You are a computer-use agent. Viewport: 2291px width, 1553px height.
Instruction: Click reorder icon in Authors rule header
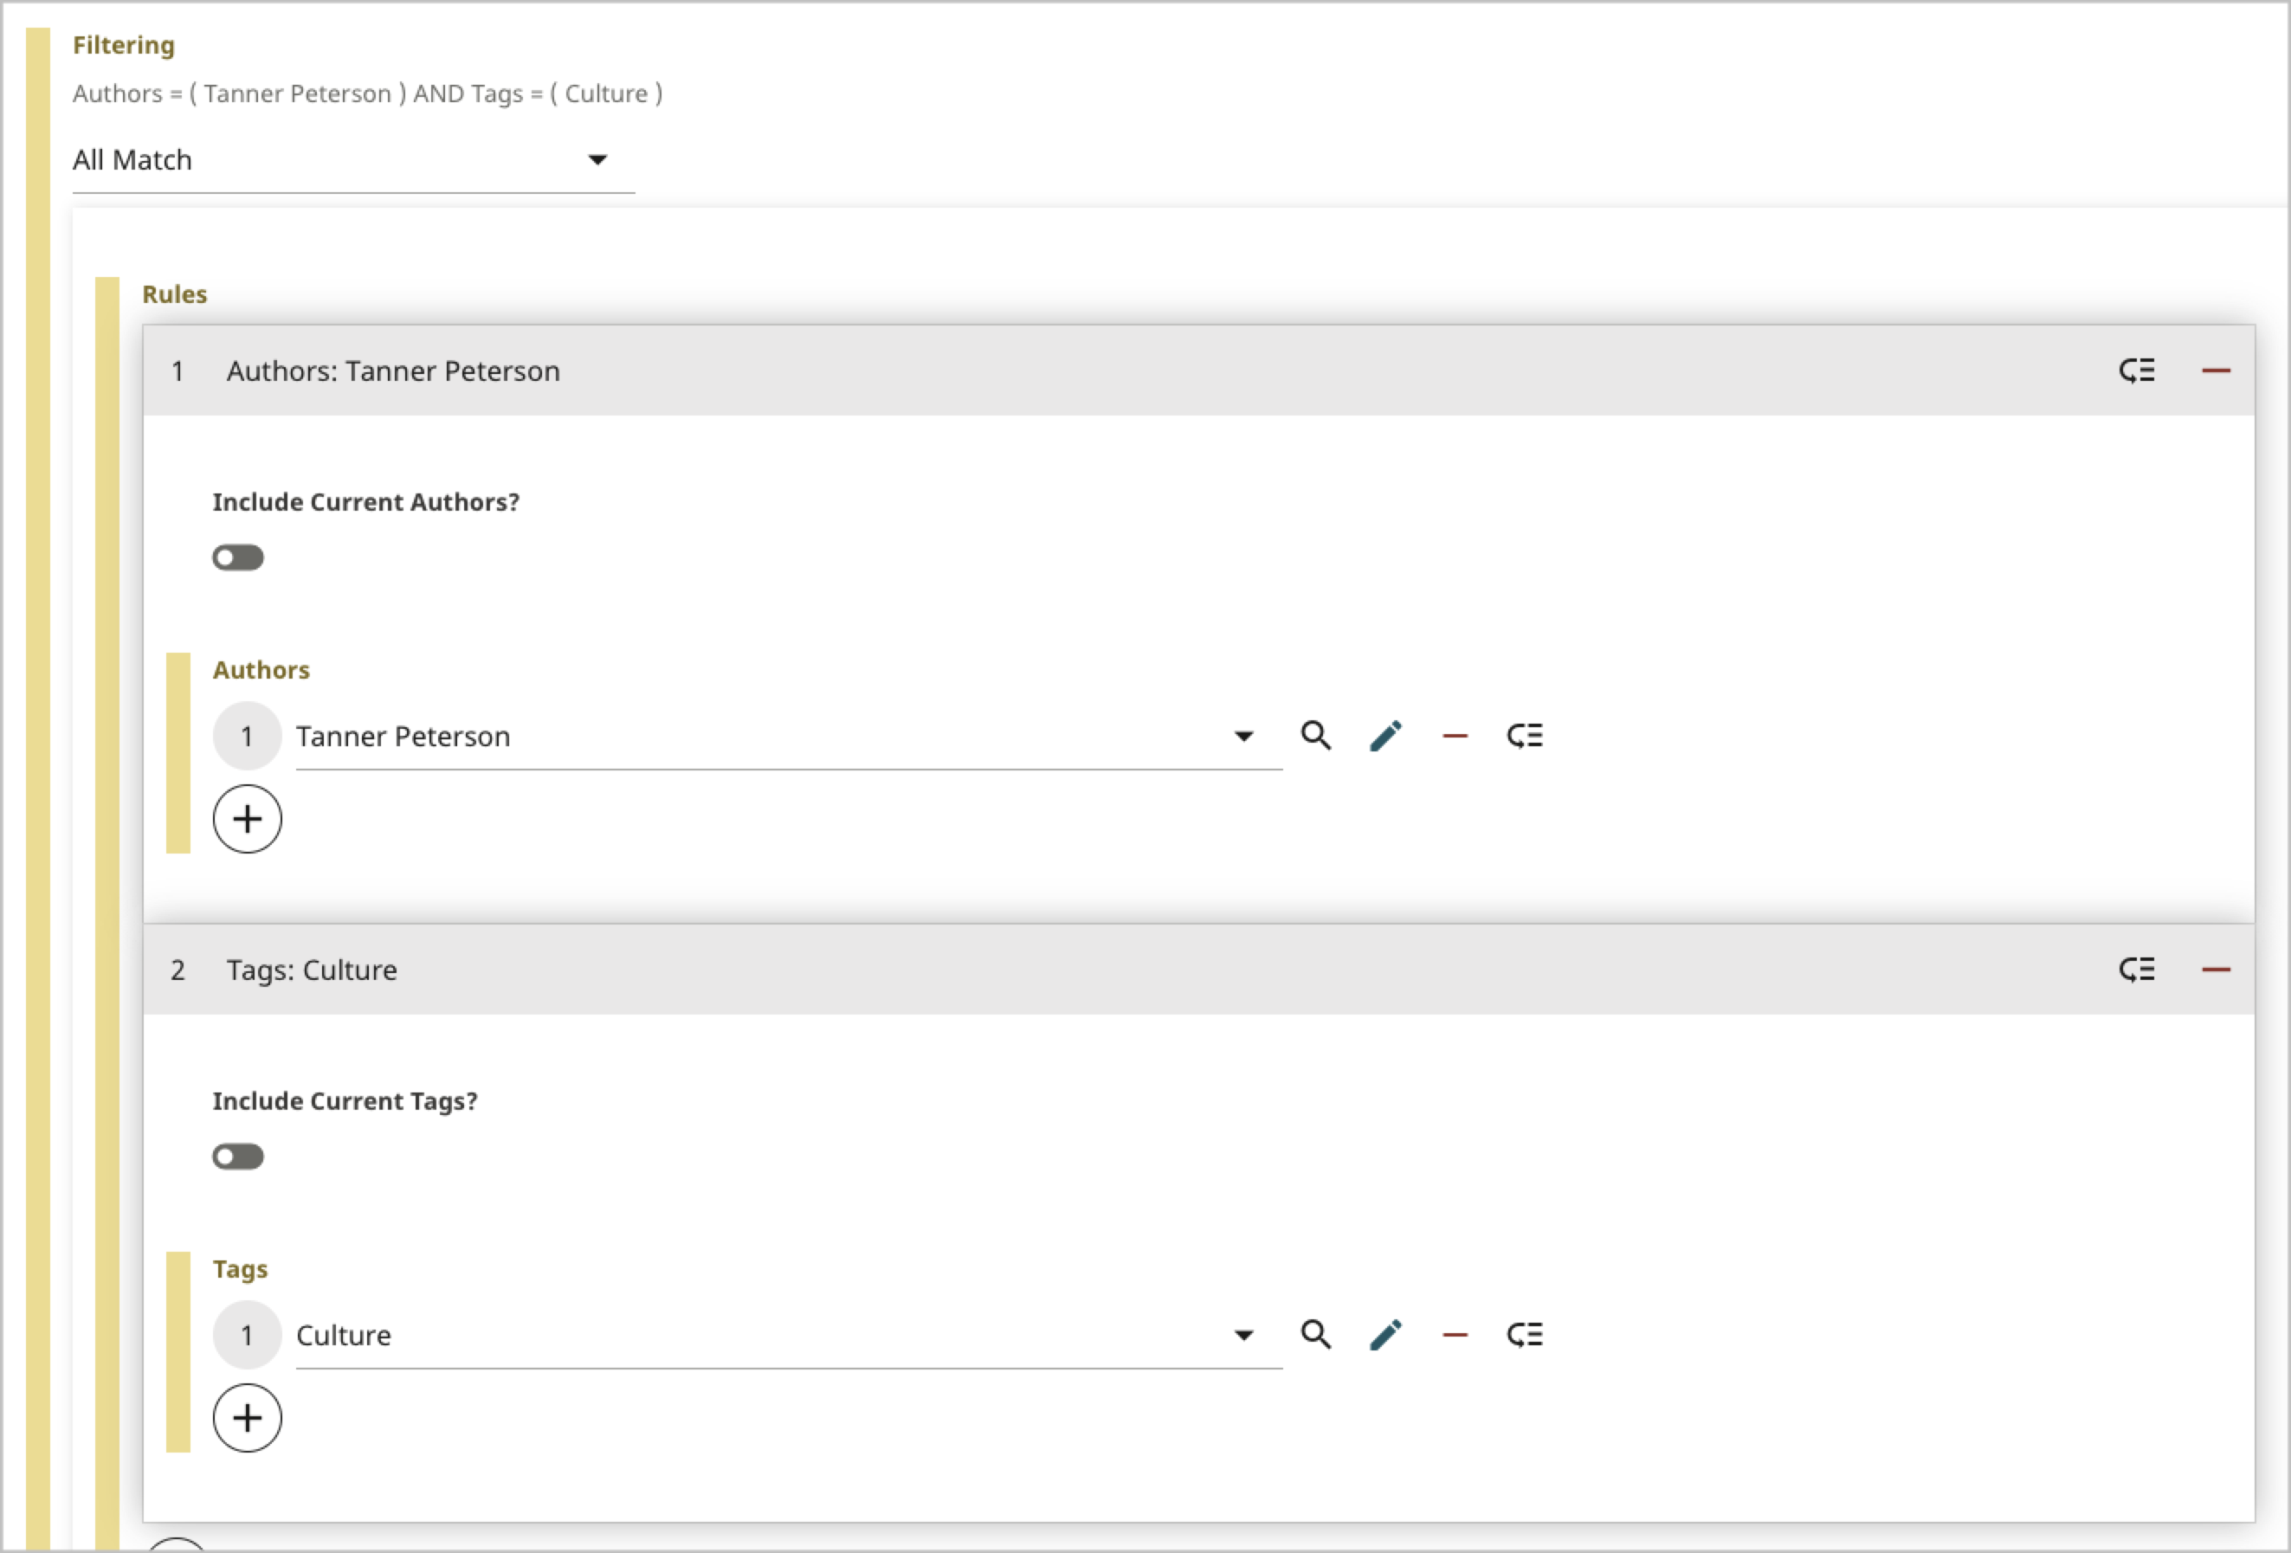tap(2136, 371)
